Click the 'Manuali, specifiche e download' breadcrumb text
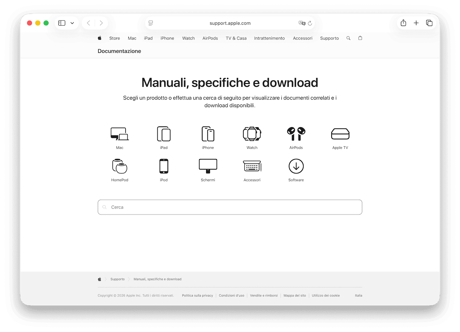The width and height of the screenshot is (460, 332). [x=158, y=279]
